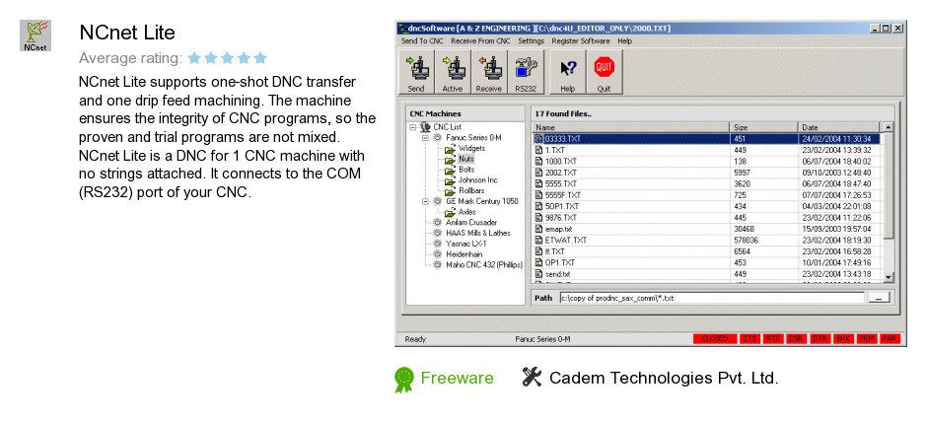The height and width of the screenshot is (423, 927).
Task: Open the Register Software menu
Action: [x=581, y=41]
